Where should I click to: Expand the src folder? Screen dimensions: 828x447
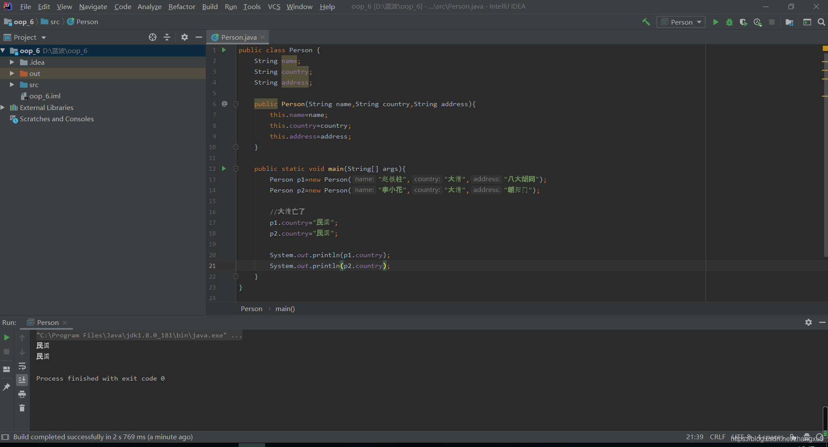[12, 85]
